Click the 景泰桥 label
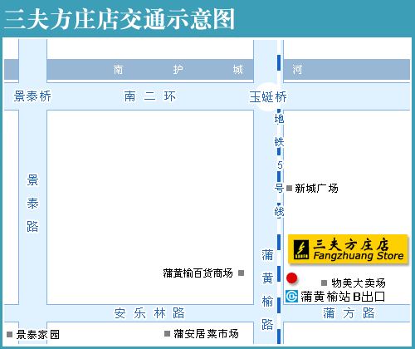The height and width of the screenshot is (349, 415). [x=32, y=96]
